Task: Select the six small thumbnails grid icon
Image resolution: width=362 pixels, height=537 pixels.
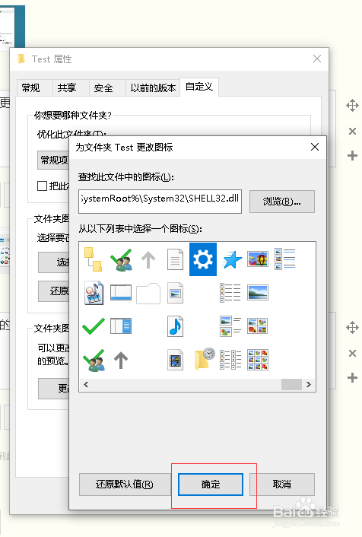Action: (258, 360)
